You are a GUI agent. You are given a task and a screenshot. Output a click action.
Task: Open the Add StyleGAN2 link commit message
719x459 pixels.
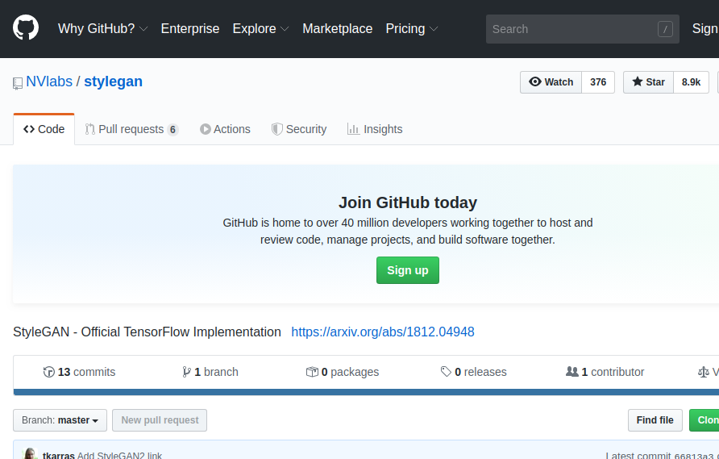tap(119, 455)
